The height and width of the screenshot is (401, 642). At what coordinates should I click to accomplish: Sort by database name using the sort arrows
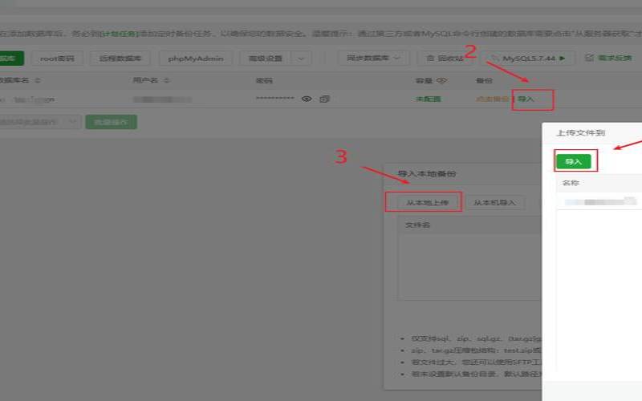pos(38,80)
